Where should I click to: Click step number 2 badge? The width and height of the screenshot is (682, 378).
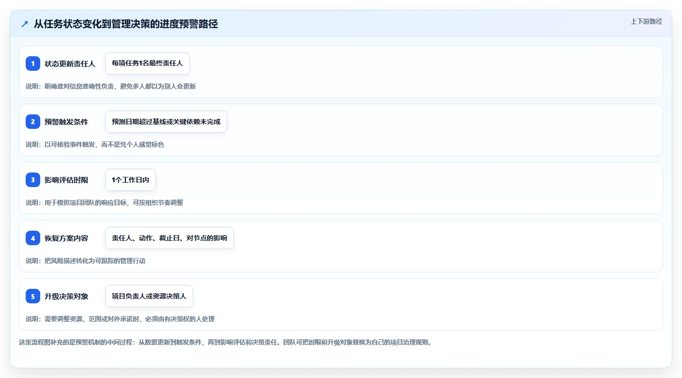click(33, 122)
